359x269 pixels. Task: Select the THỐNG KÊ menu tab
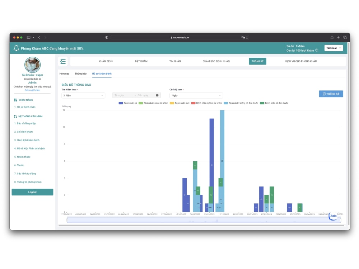pyautogui.click(x=257, y=61)
